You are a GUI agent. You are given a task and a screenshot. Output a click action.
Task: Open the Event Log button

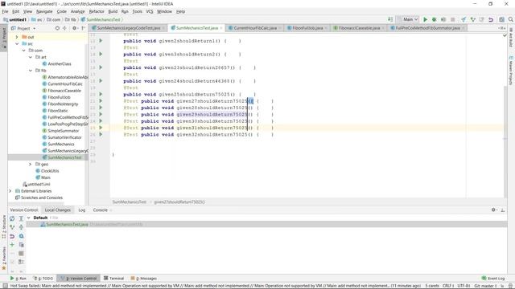point(493,279)
